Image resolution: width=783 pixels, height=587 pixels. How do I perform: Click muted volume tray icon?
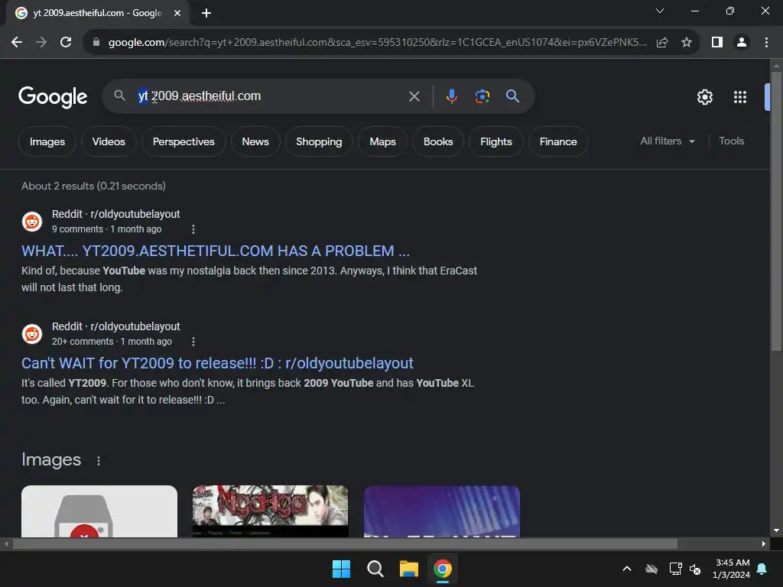pyautogui.click(x=695, y=569)
